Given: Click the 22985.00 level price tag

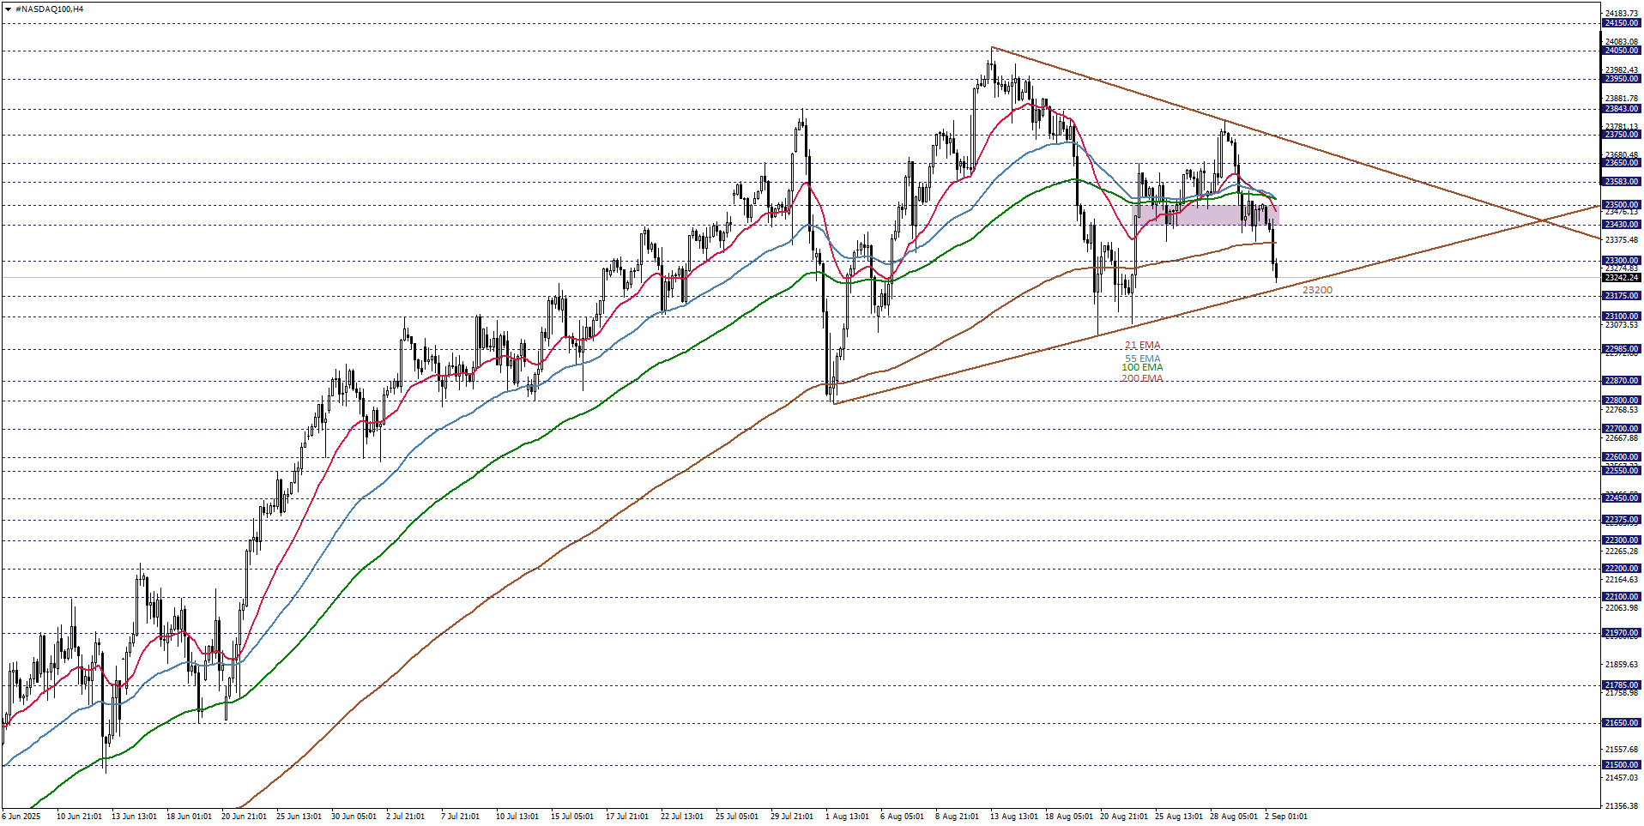Looking at the screenshot, I should 1622,349.
